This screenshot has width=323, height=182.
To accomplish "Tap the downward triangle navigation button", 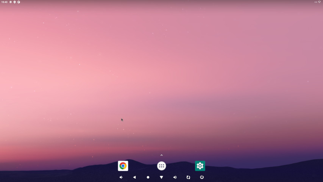I will 161,177.
